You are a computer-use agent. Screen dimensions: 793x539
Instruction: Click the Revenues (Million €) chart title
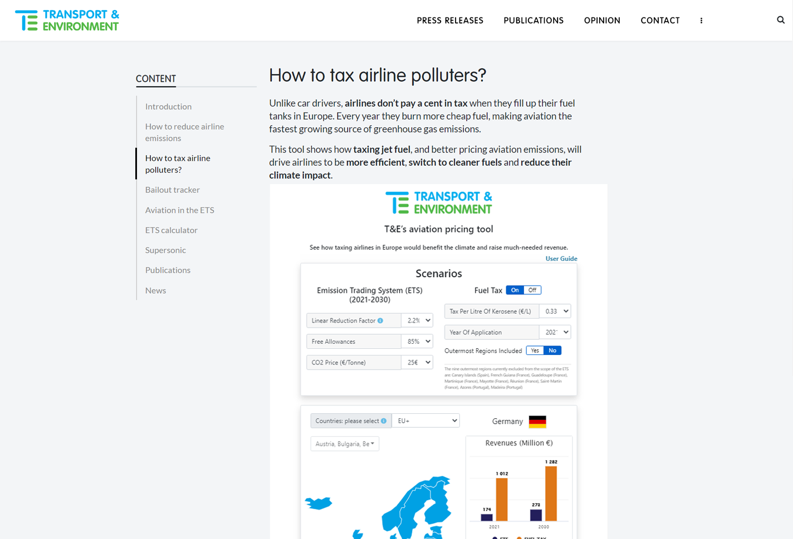519,443
